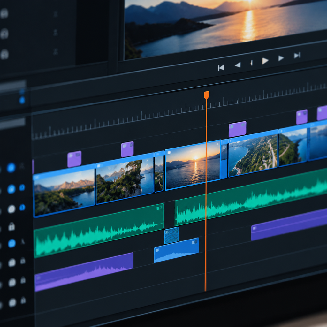Select the blue waveform audio clip
The height and width of the screenshot is (327, 327).
pos(176,250)
